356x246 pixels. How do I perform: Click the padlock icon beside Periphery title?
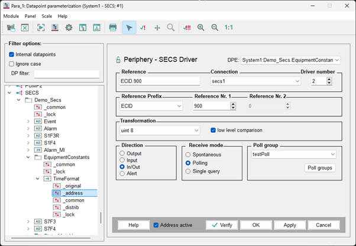118,60
